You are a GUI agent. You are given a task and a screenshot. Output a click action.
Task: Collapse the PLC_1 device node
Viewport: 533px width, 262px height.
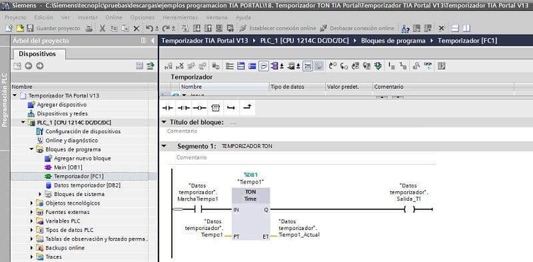[x=23, y=123]
